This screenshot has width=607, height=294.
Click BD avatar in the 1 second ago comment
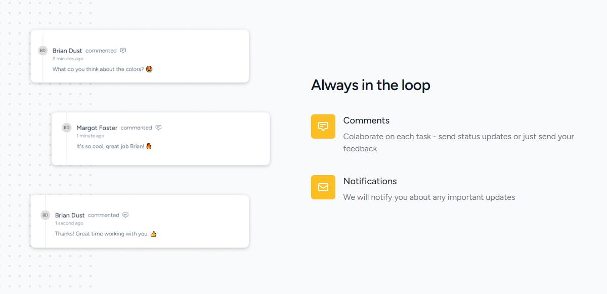pyautogui.click(x=45, y=215)
